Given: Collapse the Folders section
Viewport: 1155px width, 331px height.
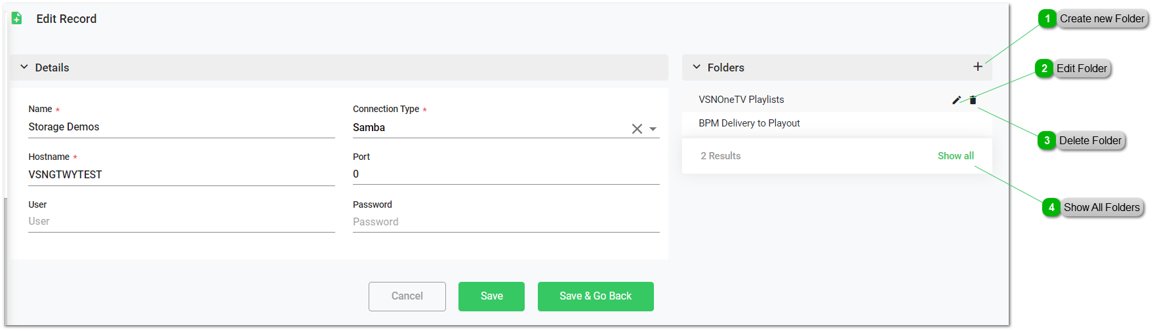Looking at the screenshot, I should [697, 68].
